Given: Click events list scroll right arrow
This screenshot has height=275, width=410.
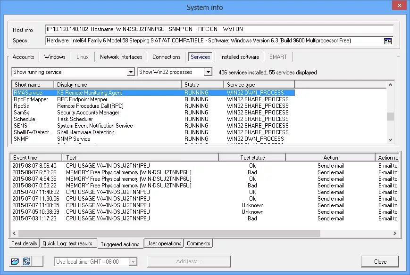Looking at the screenshot, I should coord(394,233).
